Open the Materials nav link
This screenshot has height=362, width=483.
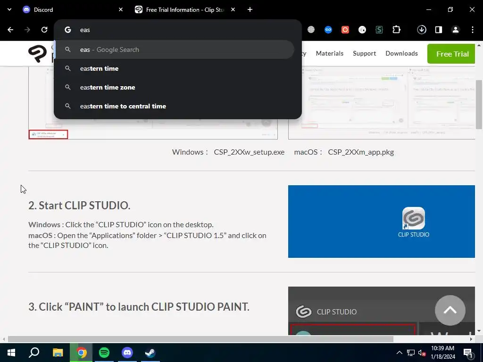tap(330, 54)
